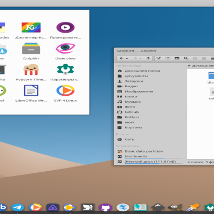Open Kvantum Manager (Диспетчер Kv...) in launcher
Screen dimensions: 214x214
tap(31, 30)
